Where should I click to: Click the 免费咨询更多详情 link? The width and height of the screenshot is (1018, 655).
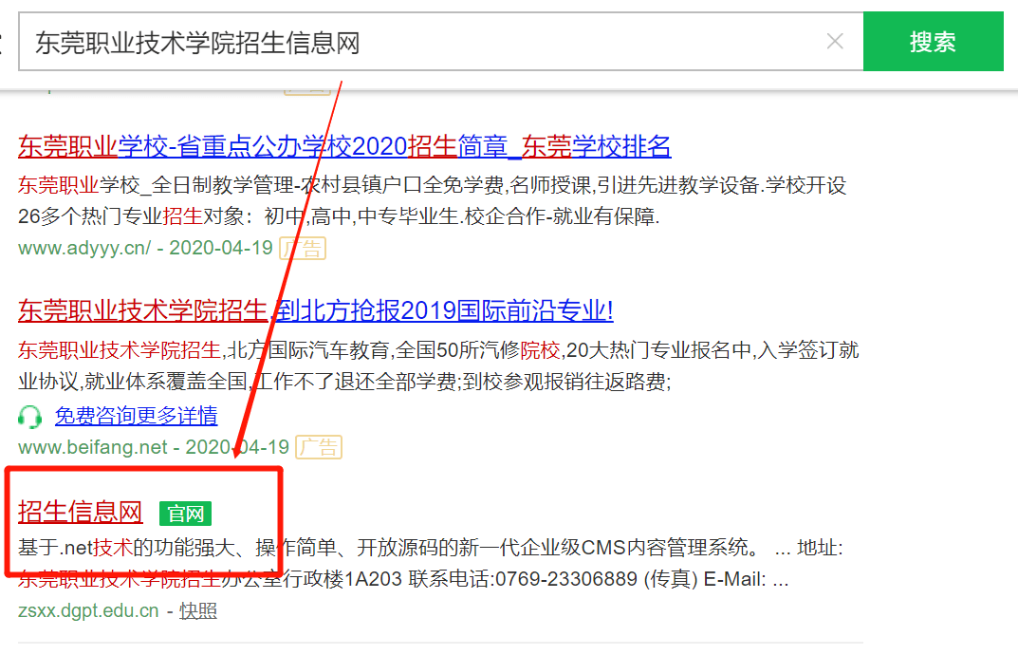[137, 415]
